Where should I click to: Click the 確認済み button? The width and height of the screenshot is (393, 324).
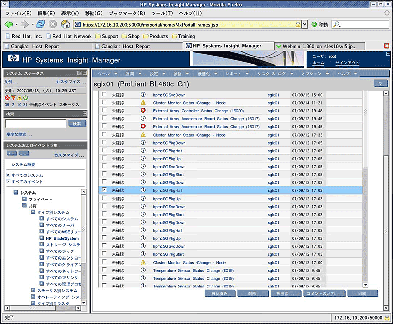click(x=220, y=293)
